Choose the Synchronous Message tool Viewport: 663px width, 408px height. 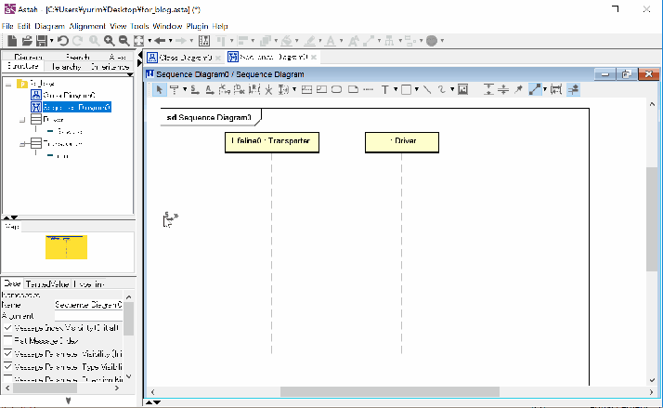[x=195, y=89]
